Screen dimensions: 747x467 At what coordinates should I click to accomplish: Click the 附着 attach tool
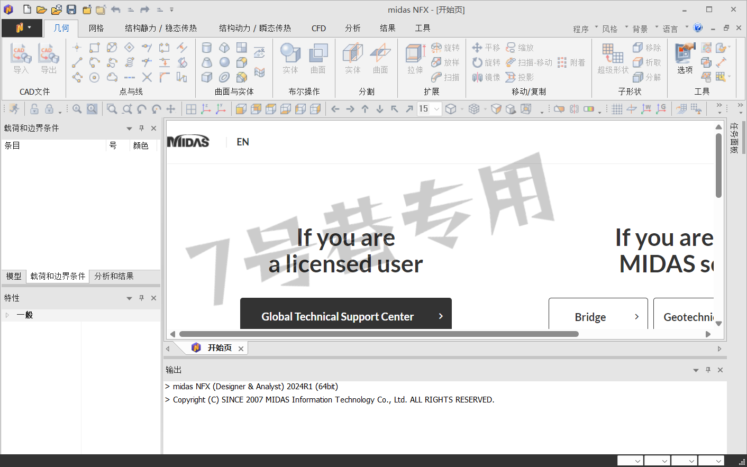coord(571,62)
